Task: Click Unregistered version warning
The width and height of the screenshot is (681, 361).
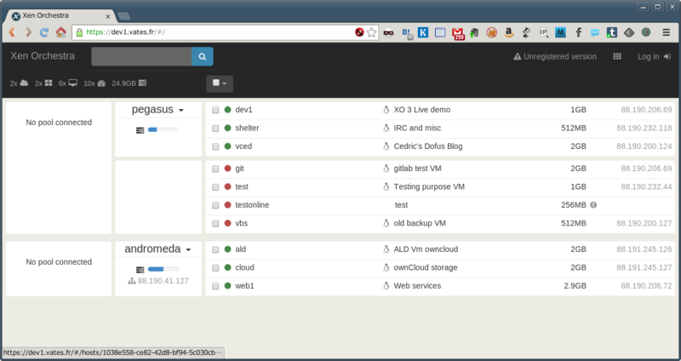Action: [555, 56]
